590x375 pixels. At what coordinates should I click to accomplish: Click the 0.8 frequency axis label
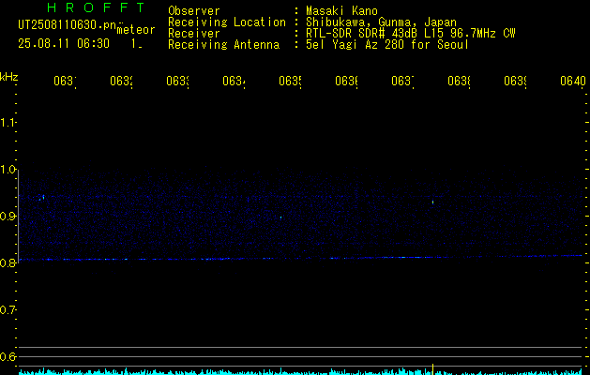8,262
